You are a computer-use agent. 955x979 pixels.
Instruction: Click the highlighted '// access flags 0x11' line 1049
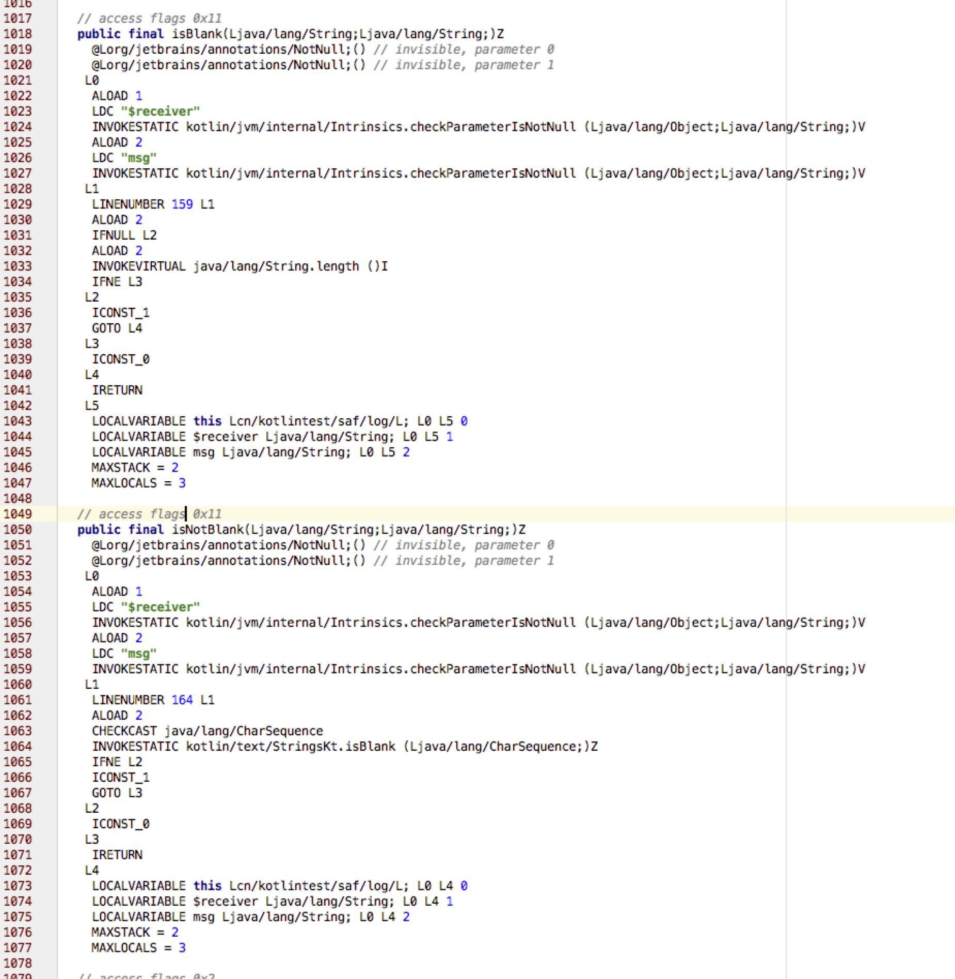pos(150,514)
